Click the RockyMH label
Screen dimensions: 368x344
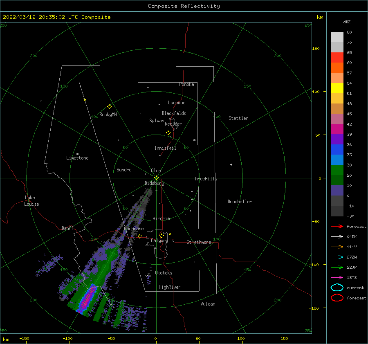click(x=108, y=115)
